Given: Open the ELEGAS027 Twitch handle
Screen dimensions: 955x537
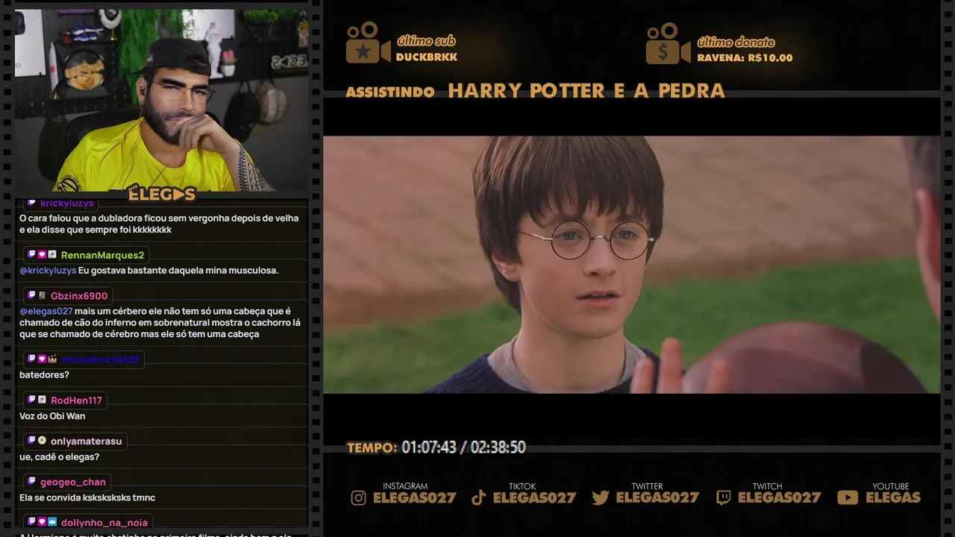Looking at the screenshot, I should click(x=779, y=497).
